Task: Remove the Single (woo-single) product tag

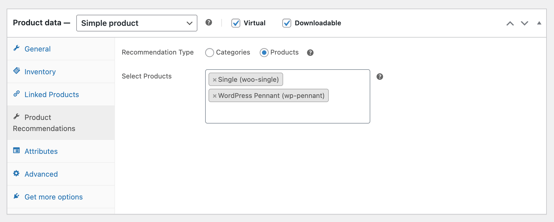Action: click(215, 80)
